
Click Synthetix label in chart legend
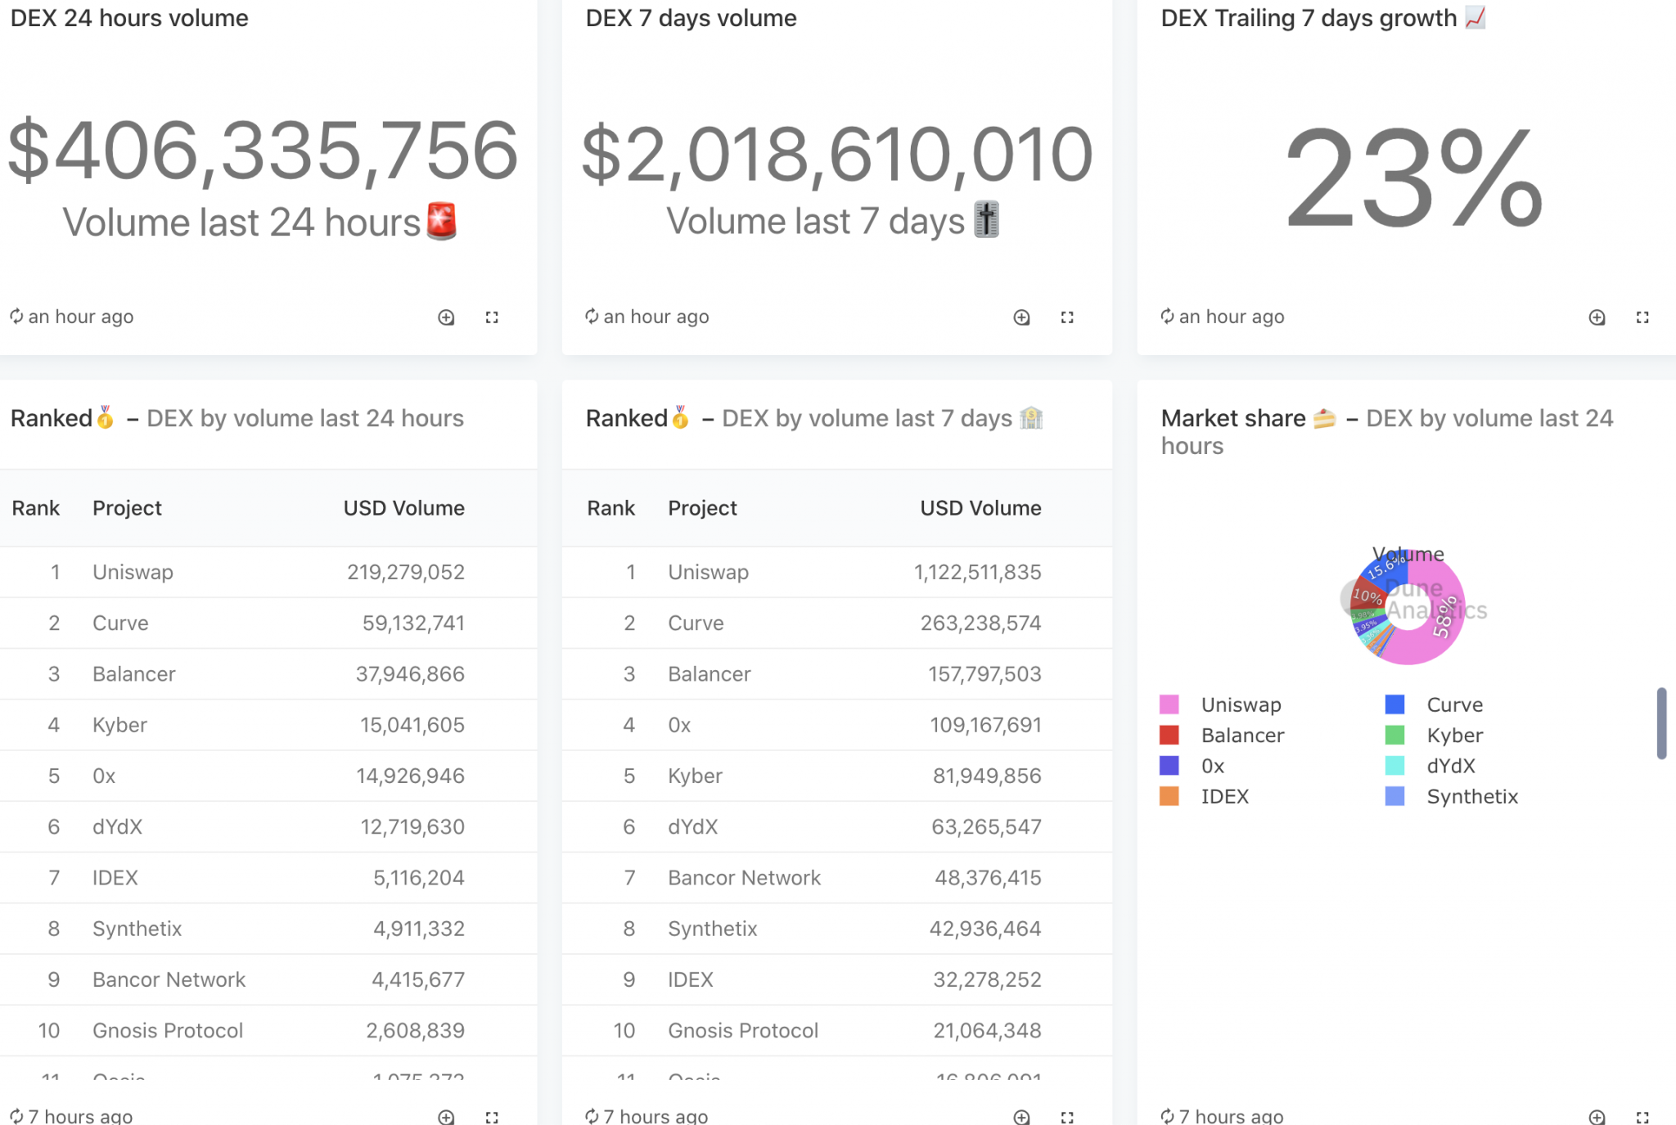coord(1472,796)
